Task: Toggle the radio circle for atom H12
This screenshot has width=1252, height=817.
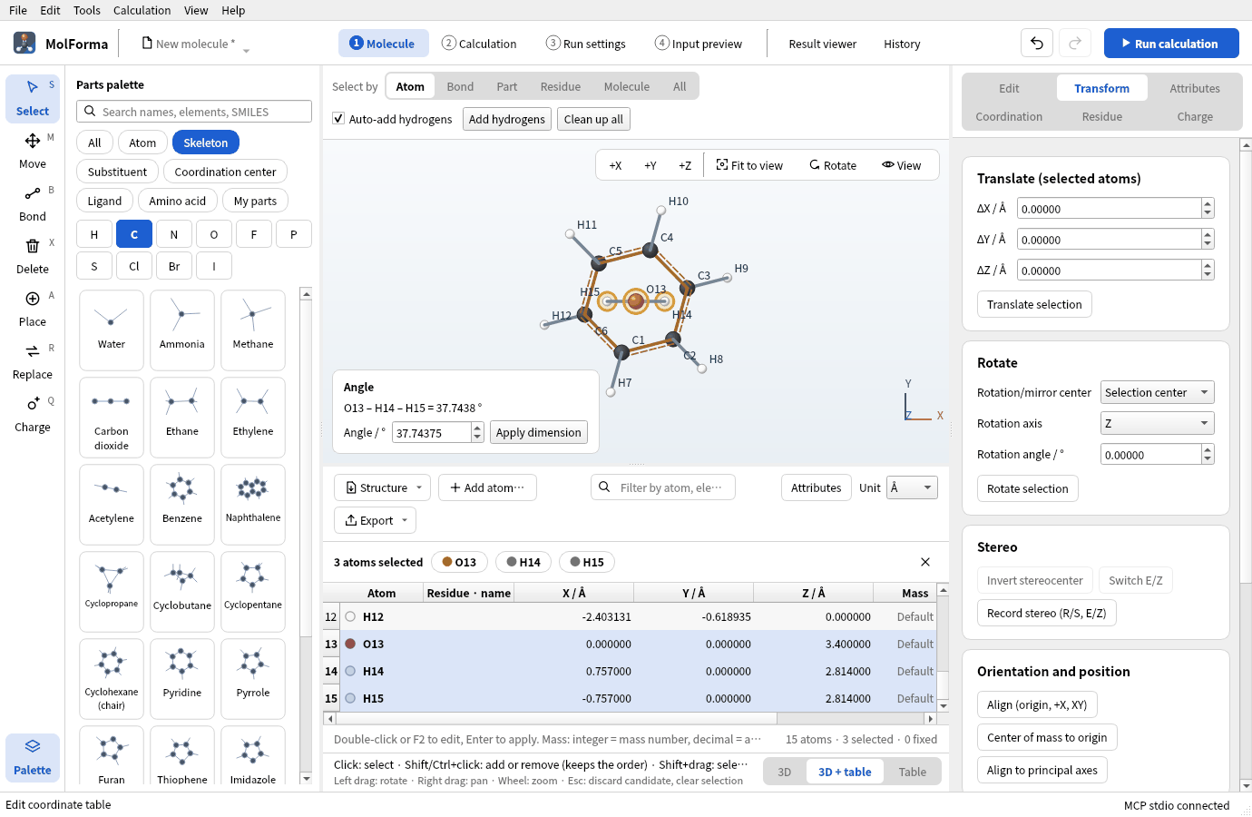Action: pos(350,616)
